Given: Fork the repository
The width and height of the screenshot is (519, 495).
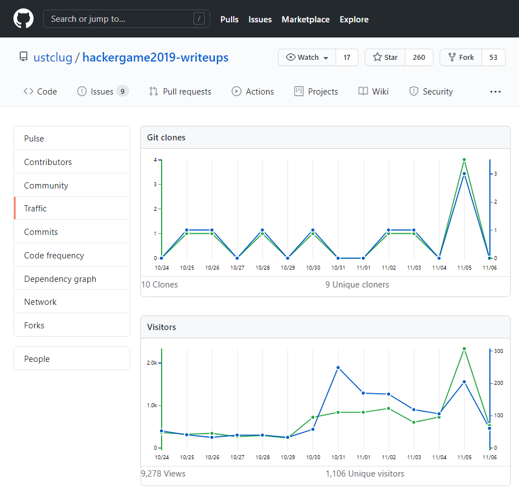Looking at the screenshot, I should point(461,57).
